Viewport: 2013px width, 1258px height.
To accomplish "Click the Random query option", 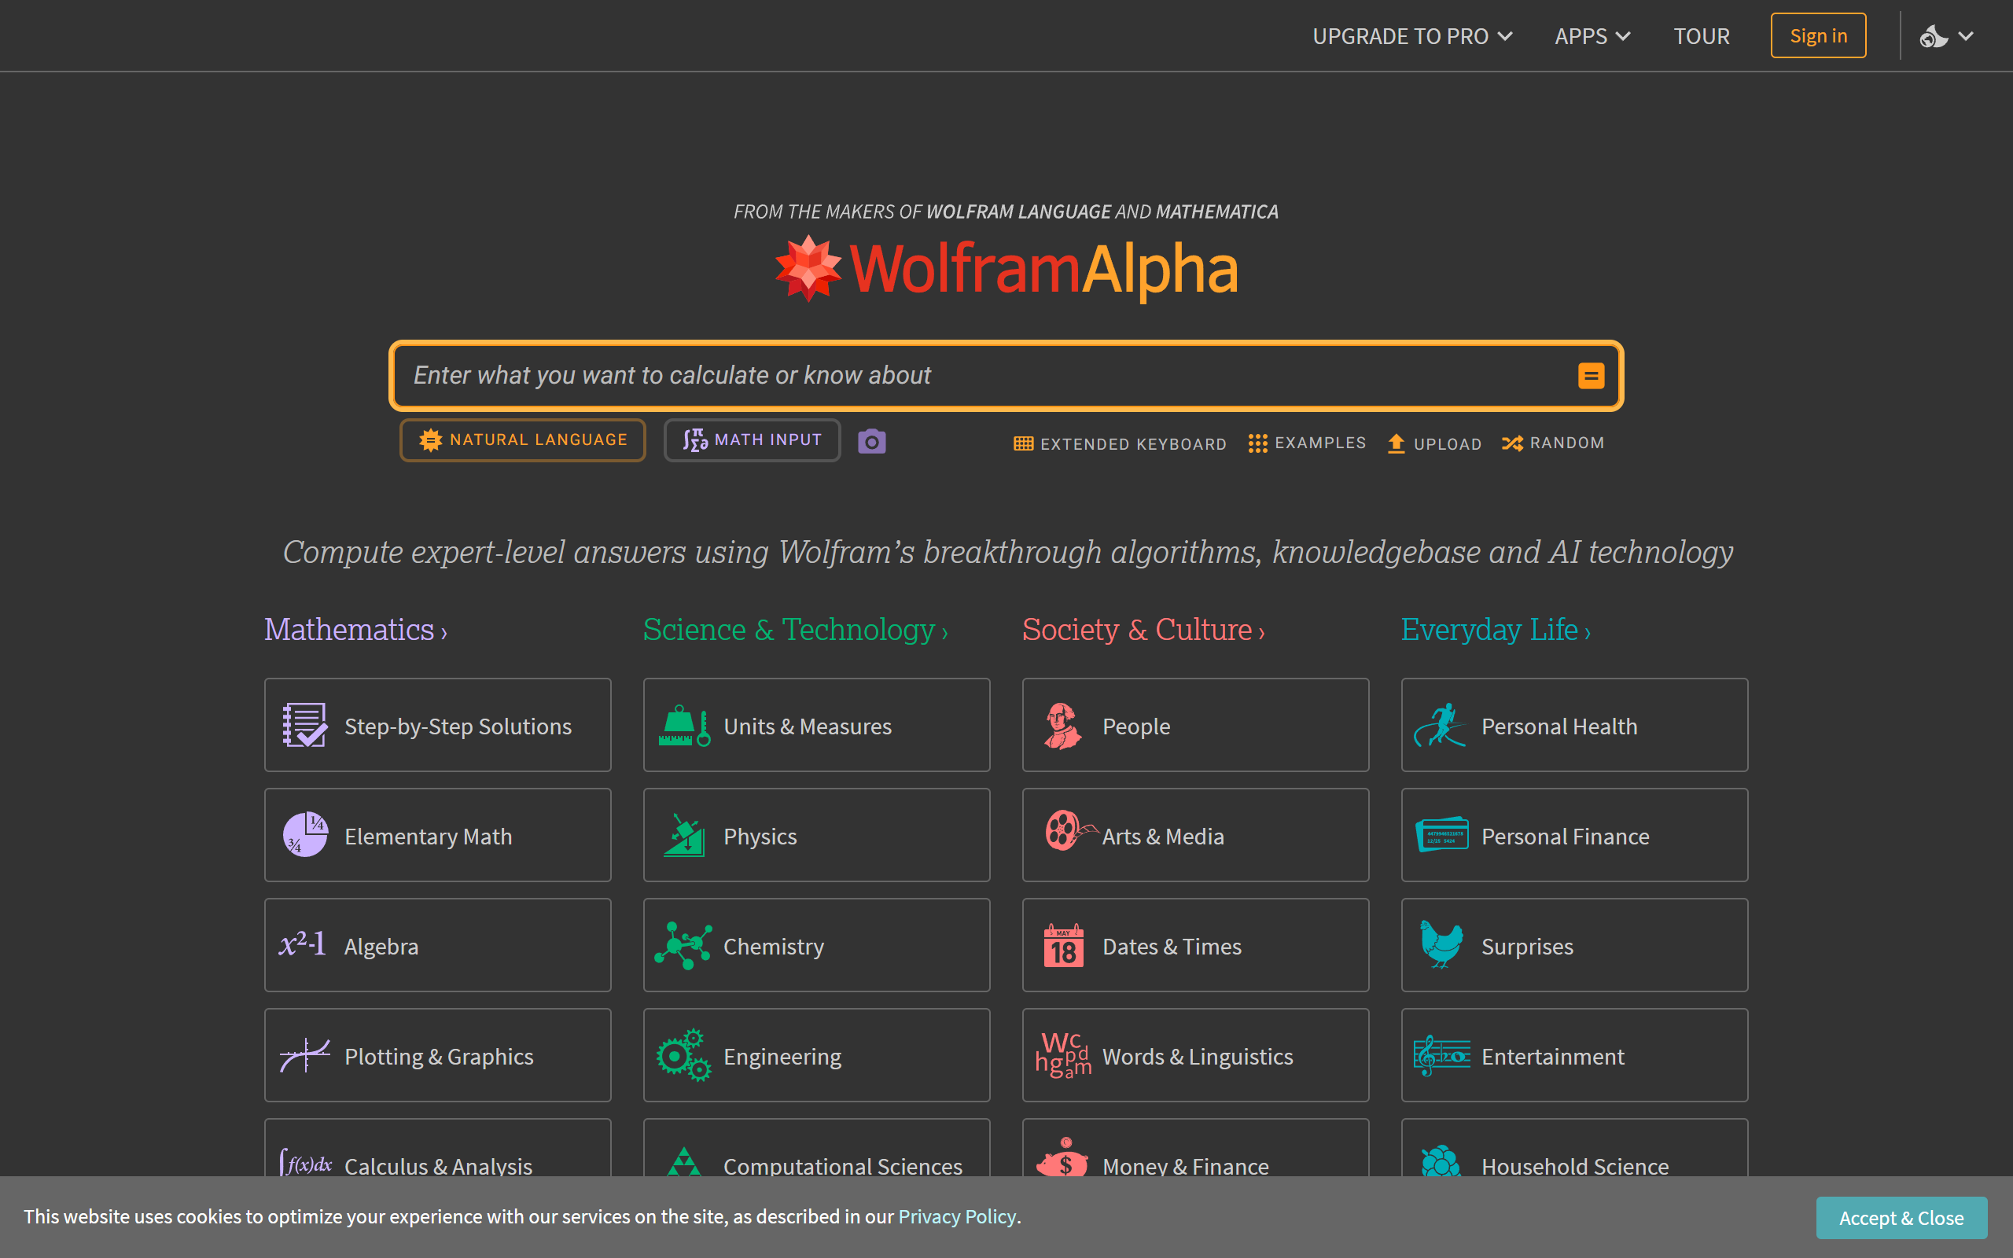I will click(x=1552, y=443).
